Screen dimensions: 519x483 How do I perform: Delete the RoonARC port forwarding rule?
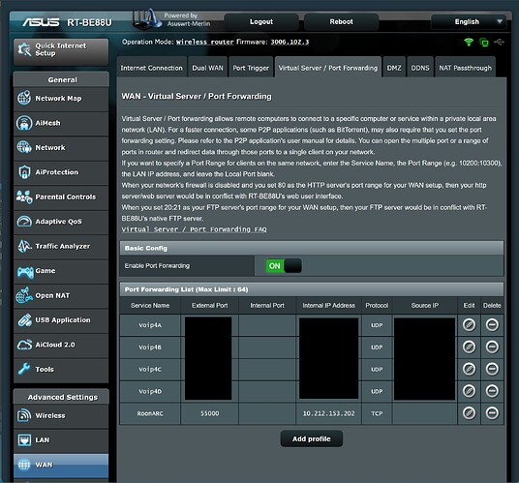(x=492, y=413)
